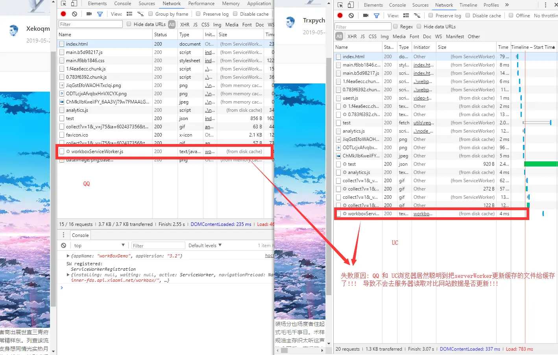558x355 pixels.
Task: Select the Manifest filter in right DevTools
Action: tap(455, 37)
